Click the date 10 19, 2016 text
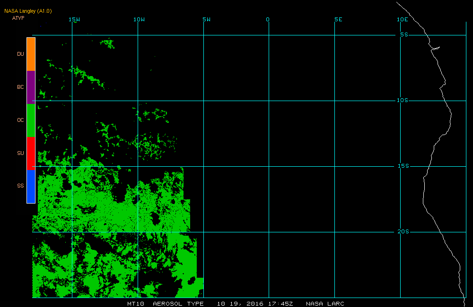Image resolution: width=473 pixels, height=307 pixels. coord(240,304)
